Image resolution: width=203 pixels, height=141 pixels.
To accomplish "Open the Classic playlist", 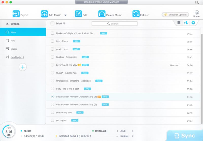I will tap(14, 49).
